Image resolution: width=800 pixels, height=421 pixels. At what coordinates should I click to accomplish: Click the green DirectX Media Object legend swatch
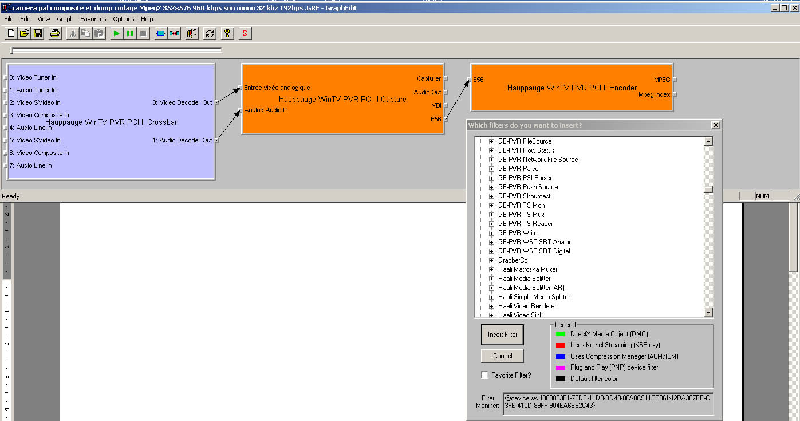[561, 334]
